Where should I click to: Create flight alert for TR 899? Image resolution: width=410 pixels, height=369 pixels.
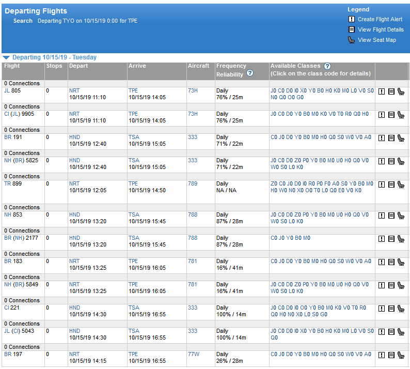pyautogui.click(x=382, y=185)
